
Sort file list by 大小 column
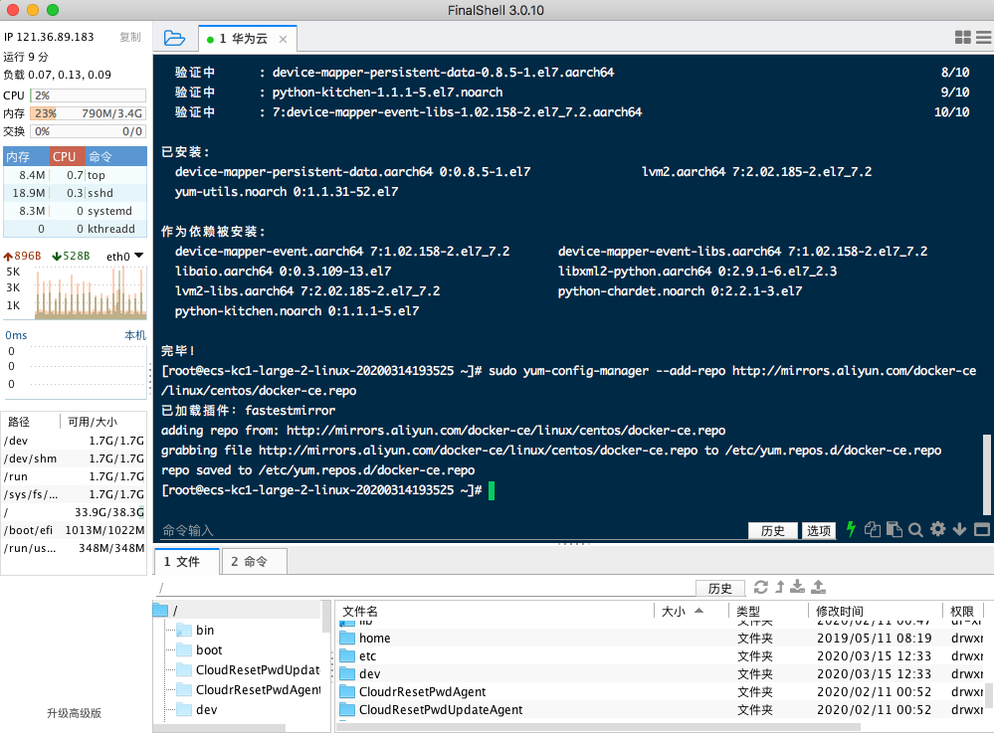pyautogui.click(x=691, y=611)
